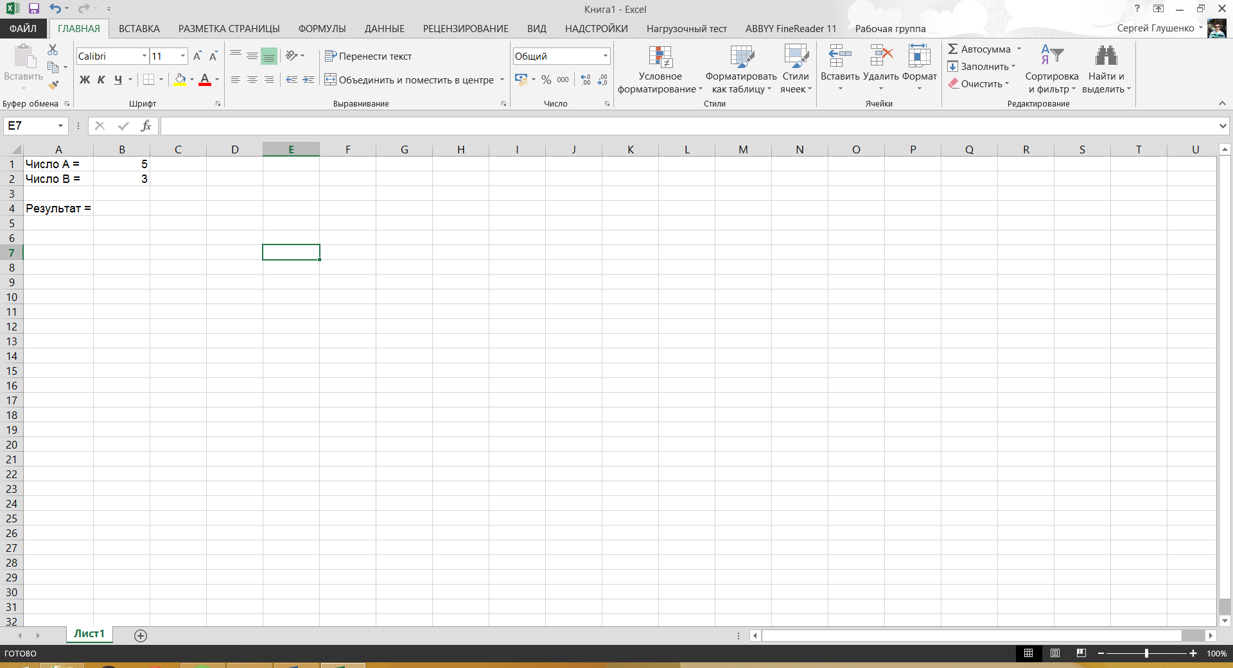This screenshot has width=1233, height=668.
Task: Click the Borders icon
Action: [x=148, y=80]
